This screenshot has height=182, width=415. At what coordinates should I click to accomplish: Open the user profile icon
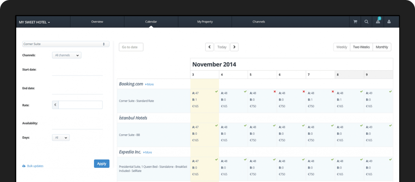tap(389, 22)
